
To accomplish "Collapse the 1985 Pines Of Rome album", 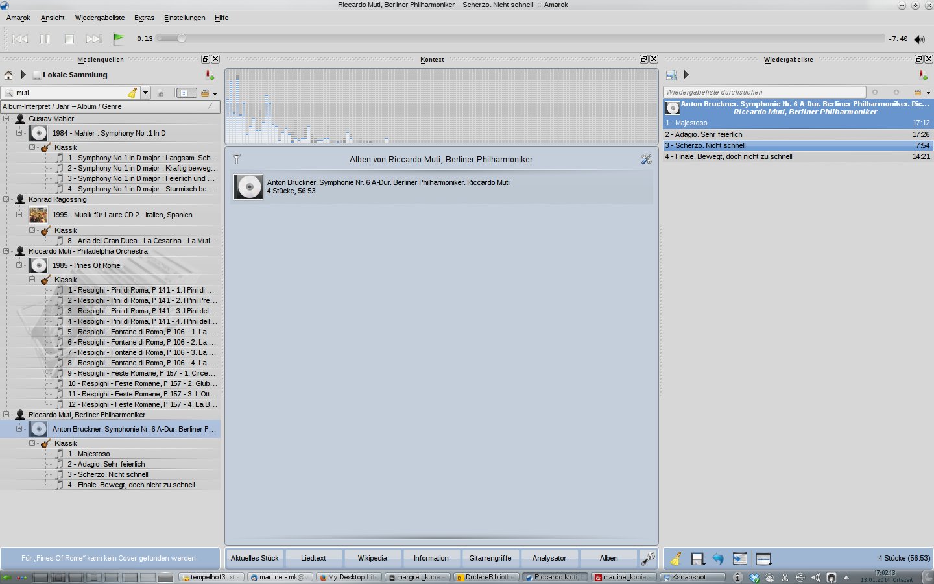I will click(x=19, y=265).
